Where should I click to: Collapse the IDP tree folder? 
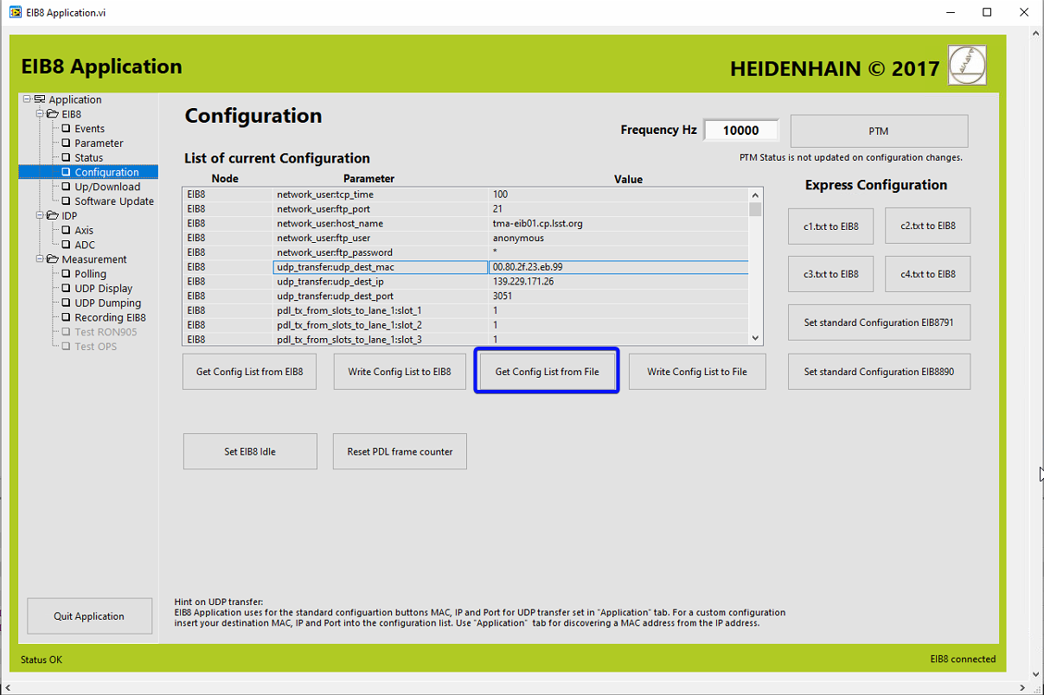[x=40, y=215]
